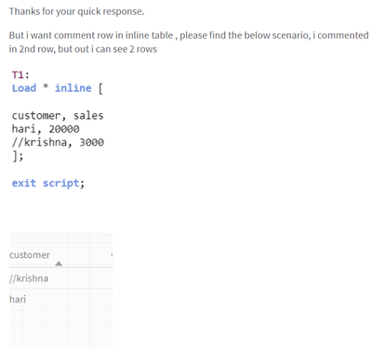Click the 'exit script;' statement

point(48,183)
